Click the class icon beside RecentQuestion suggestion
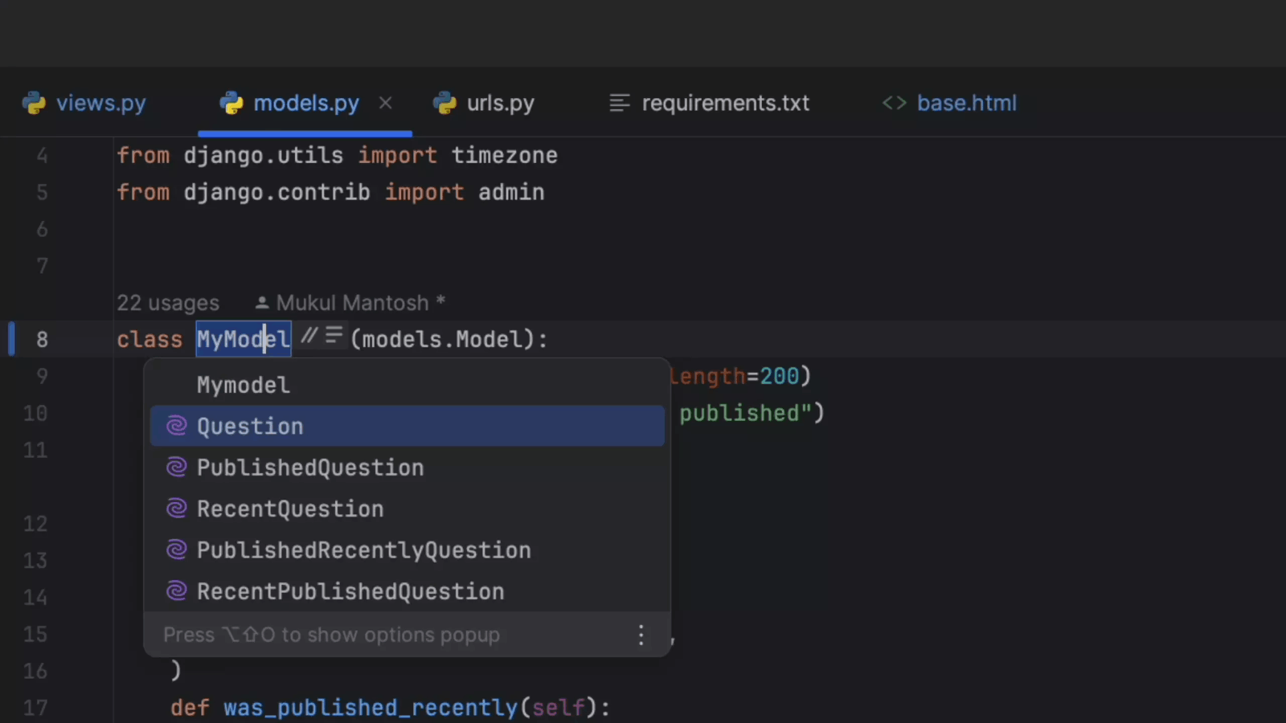Image resolution: width=1286 pixels, height=723 pixels. (177, 508)
